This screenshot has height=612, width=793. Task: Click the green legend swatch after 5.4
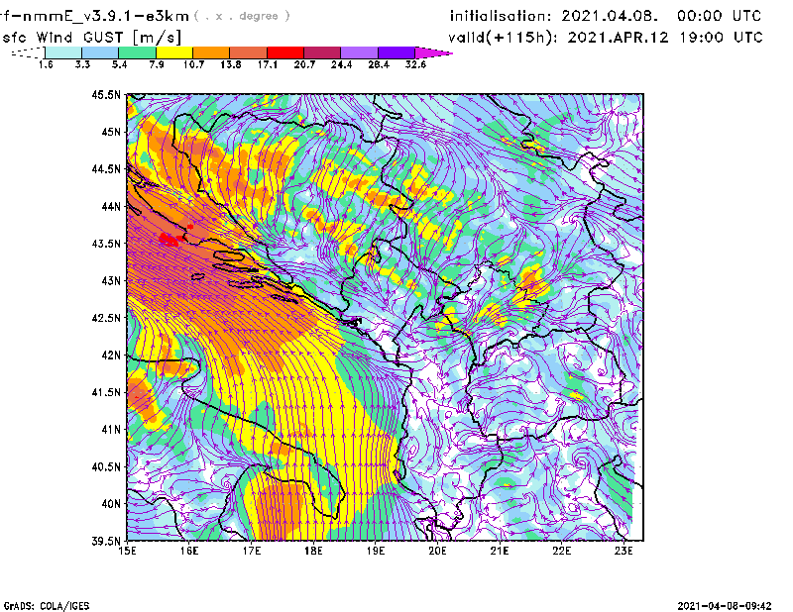click(x=137, y=52)
